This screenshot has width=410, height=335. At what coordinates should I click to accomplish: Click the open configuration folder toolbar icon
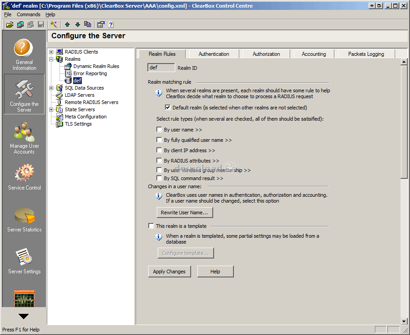coord(9,25)
